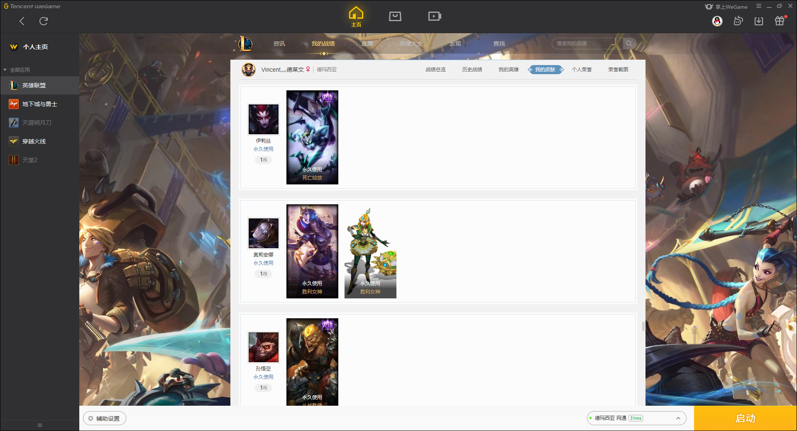Open the 个人荣誉 sub-tab
This screenshot has width=797, height=431.
click(582, 70)
